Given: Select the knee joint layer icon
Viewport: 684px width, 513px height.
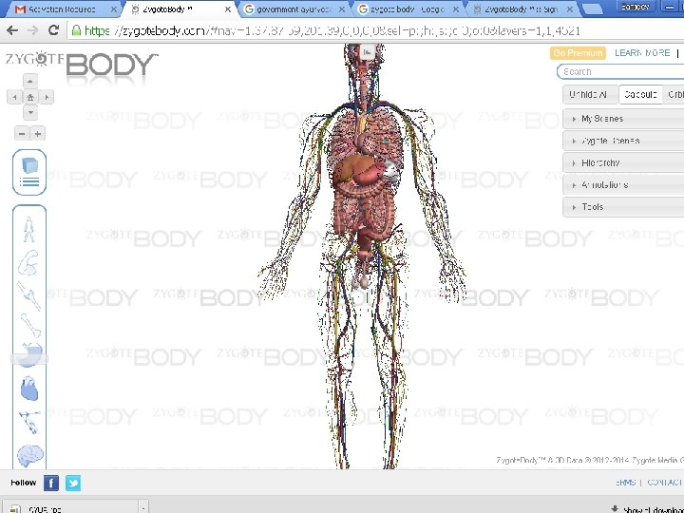Looking at the screenshot, I should (x=29, y=295).
